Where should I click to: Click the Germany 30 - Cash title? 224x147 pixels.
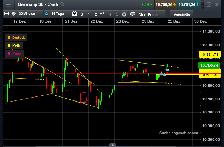[38, 4]
